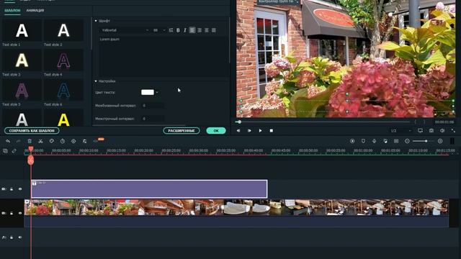
Task: Click the timeline zoom in circle button
Action: click(440, 141)
